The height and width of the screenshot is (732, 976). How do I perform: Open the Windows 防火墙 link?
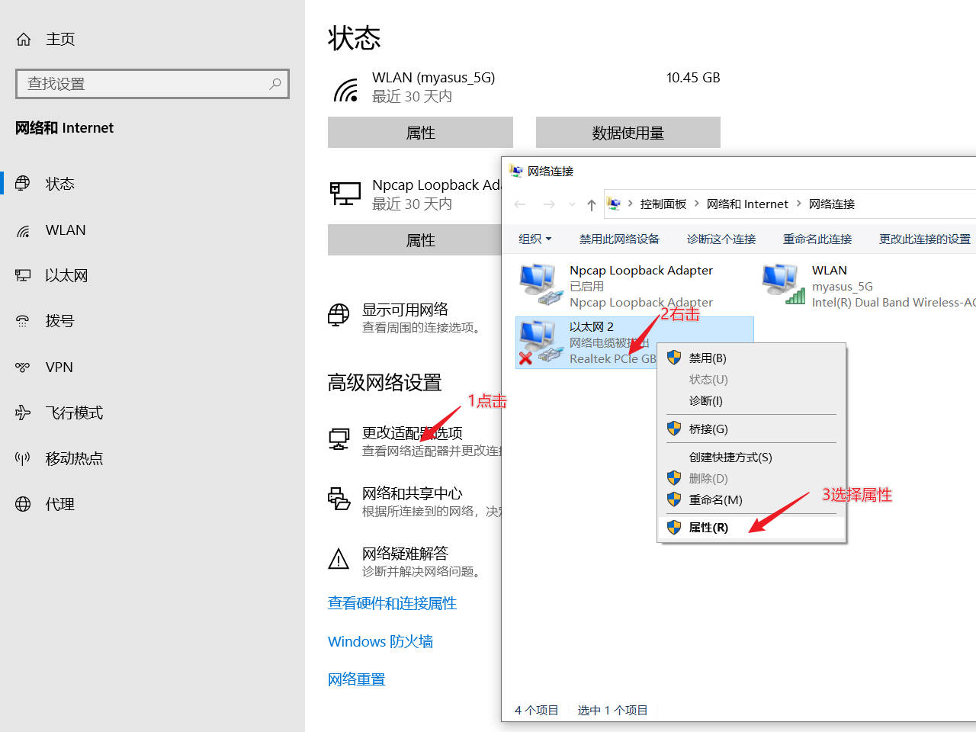click(x=380, y=641)
